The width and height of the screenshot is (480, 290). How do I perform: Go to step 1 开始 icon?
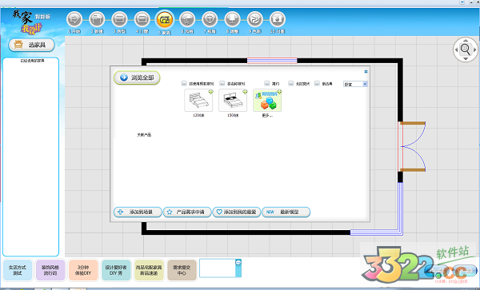(74, 19)
